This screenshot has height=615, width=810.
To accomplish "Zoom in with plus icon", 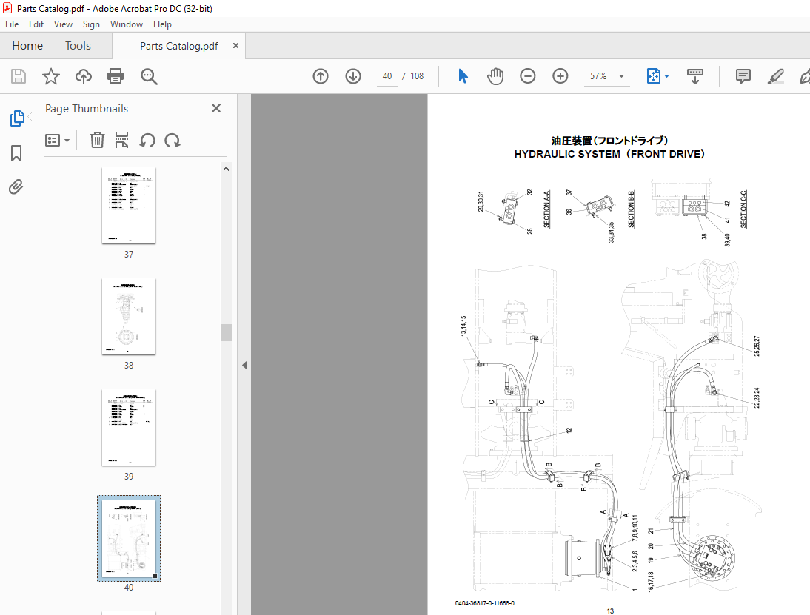I will [560, 76].
